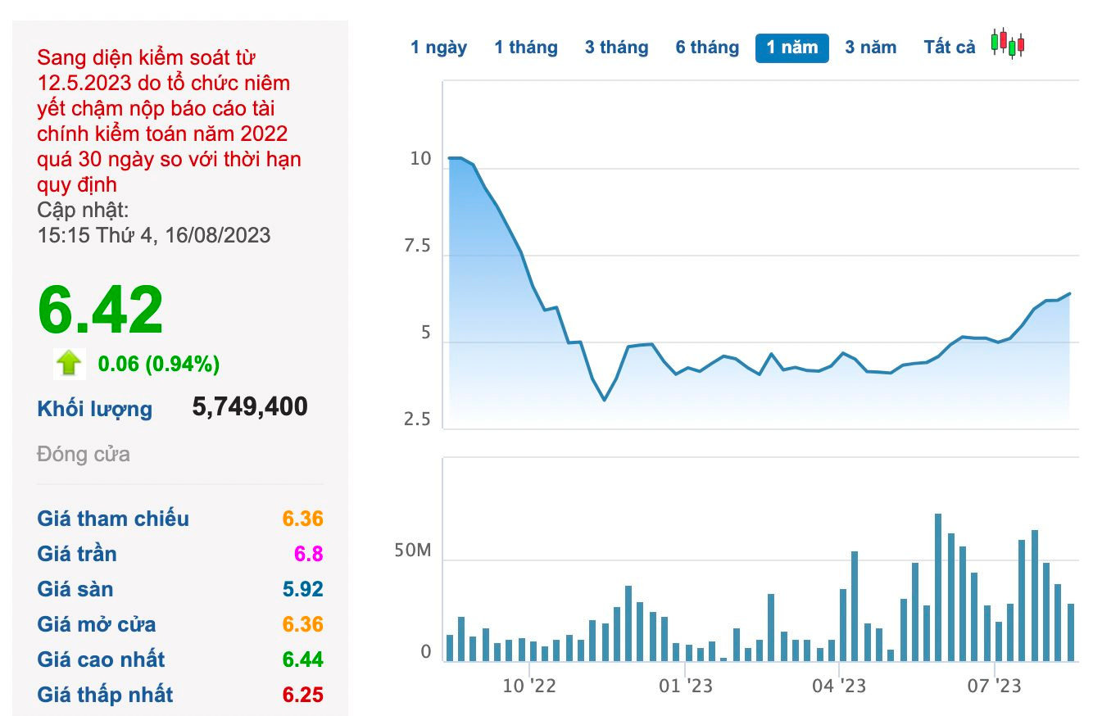
Task: Switch chart to candlestick view icon
Action: click(1008, 43)
